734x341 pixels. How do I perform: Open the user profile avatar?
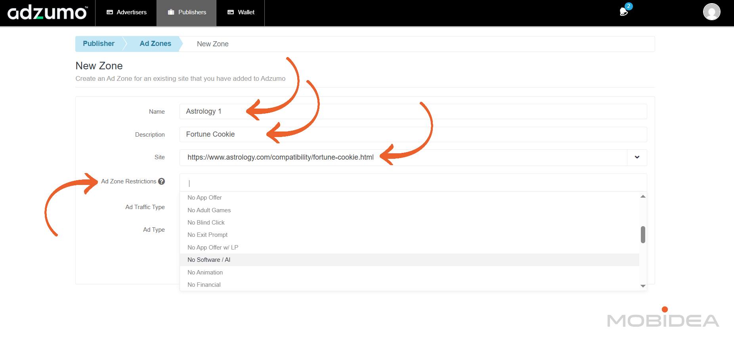click(x=711, y=12)
